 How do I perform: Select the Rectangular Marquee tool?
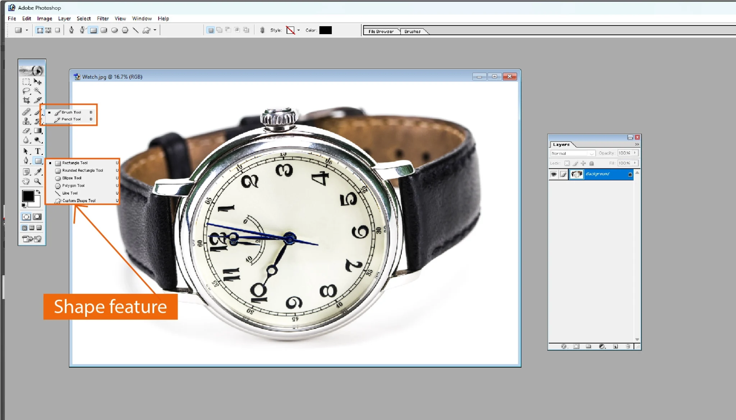pos(26,82)
